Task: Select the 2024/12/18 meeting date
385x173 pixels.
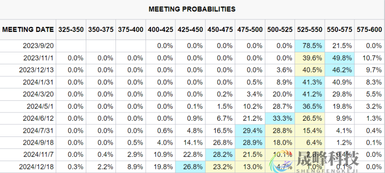Action: coord(36,167)
